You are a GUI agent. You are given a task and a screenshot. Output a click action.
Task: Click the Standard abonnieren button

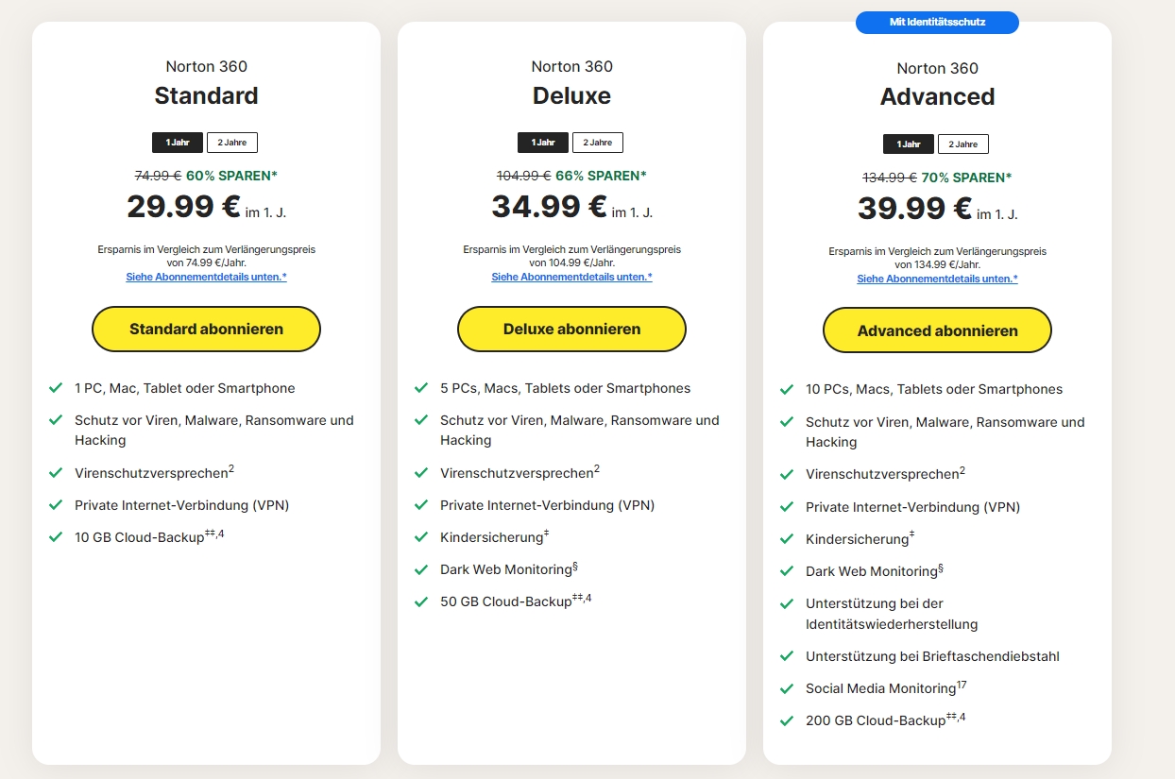coord(206,329)
